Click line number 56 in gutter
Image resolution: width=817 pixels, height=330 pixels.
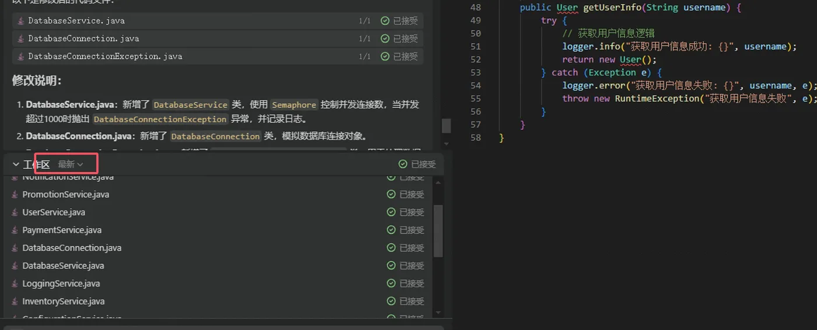click(x=476, y=111)
